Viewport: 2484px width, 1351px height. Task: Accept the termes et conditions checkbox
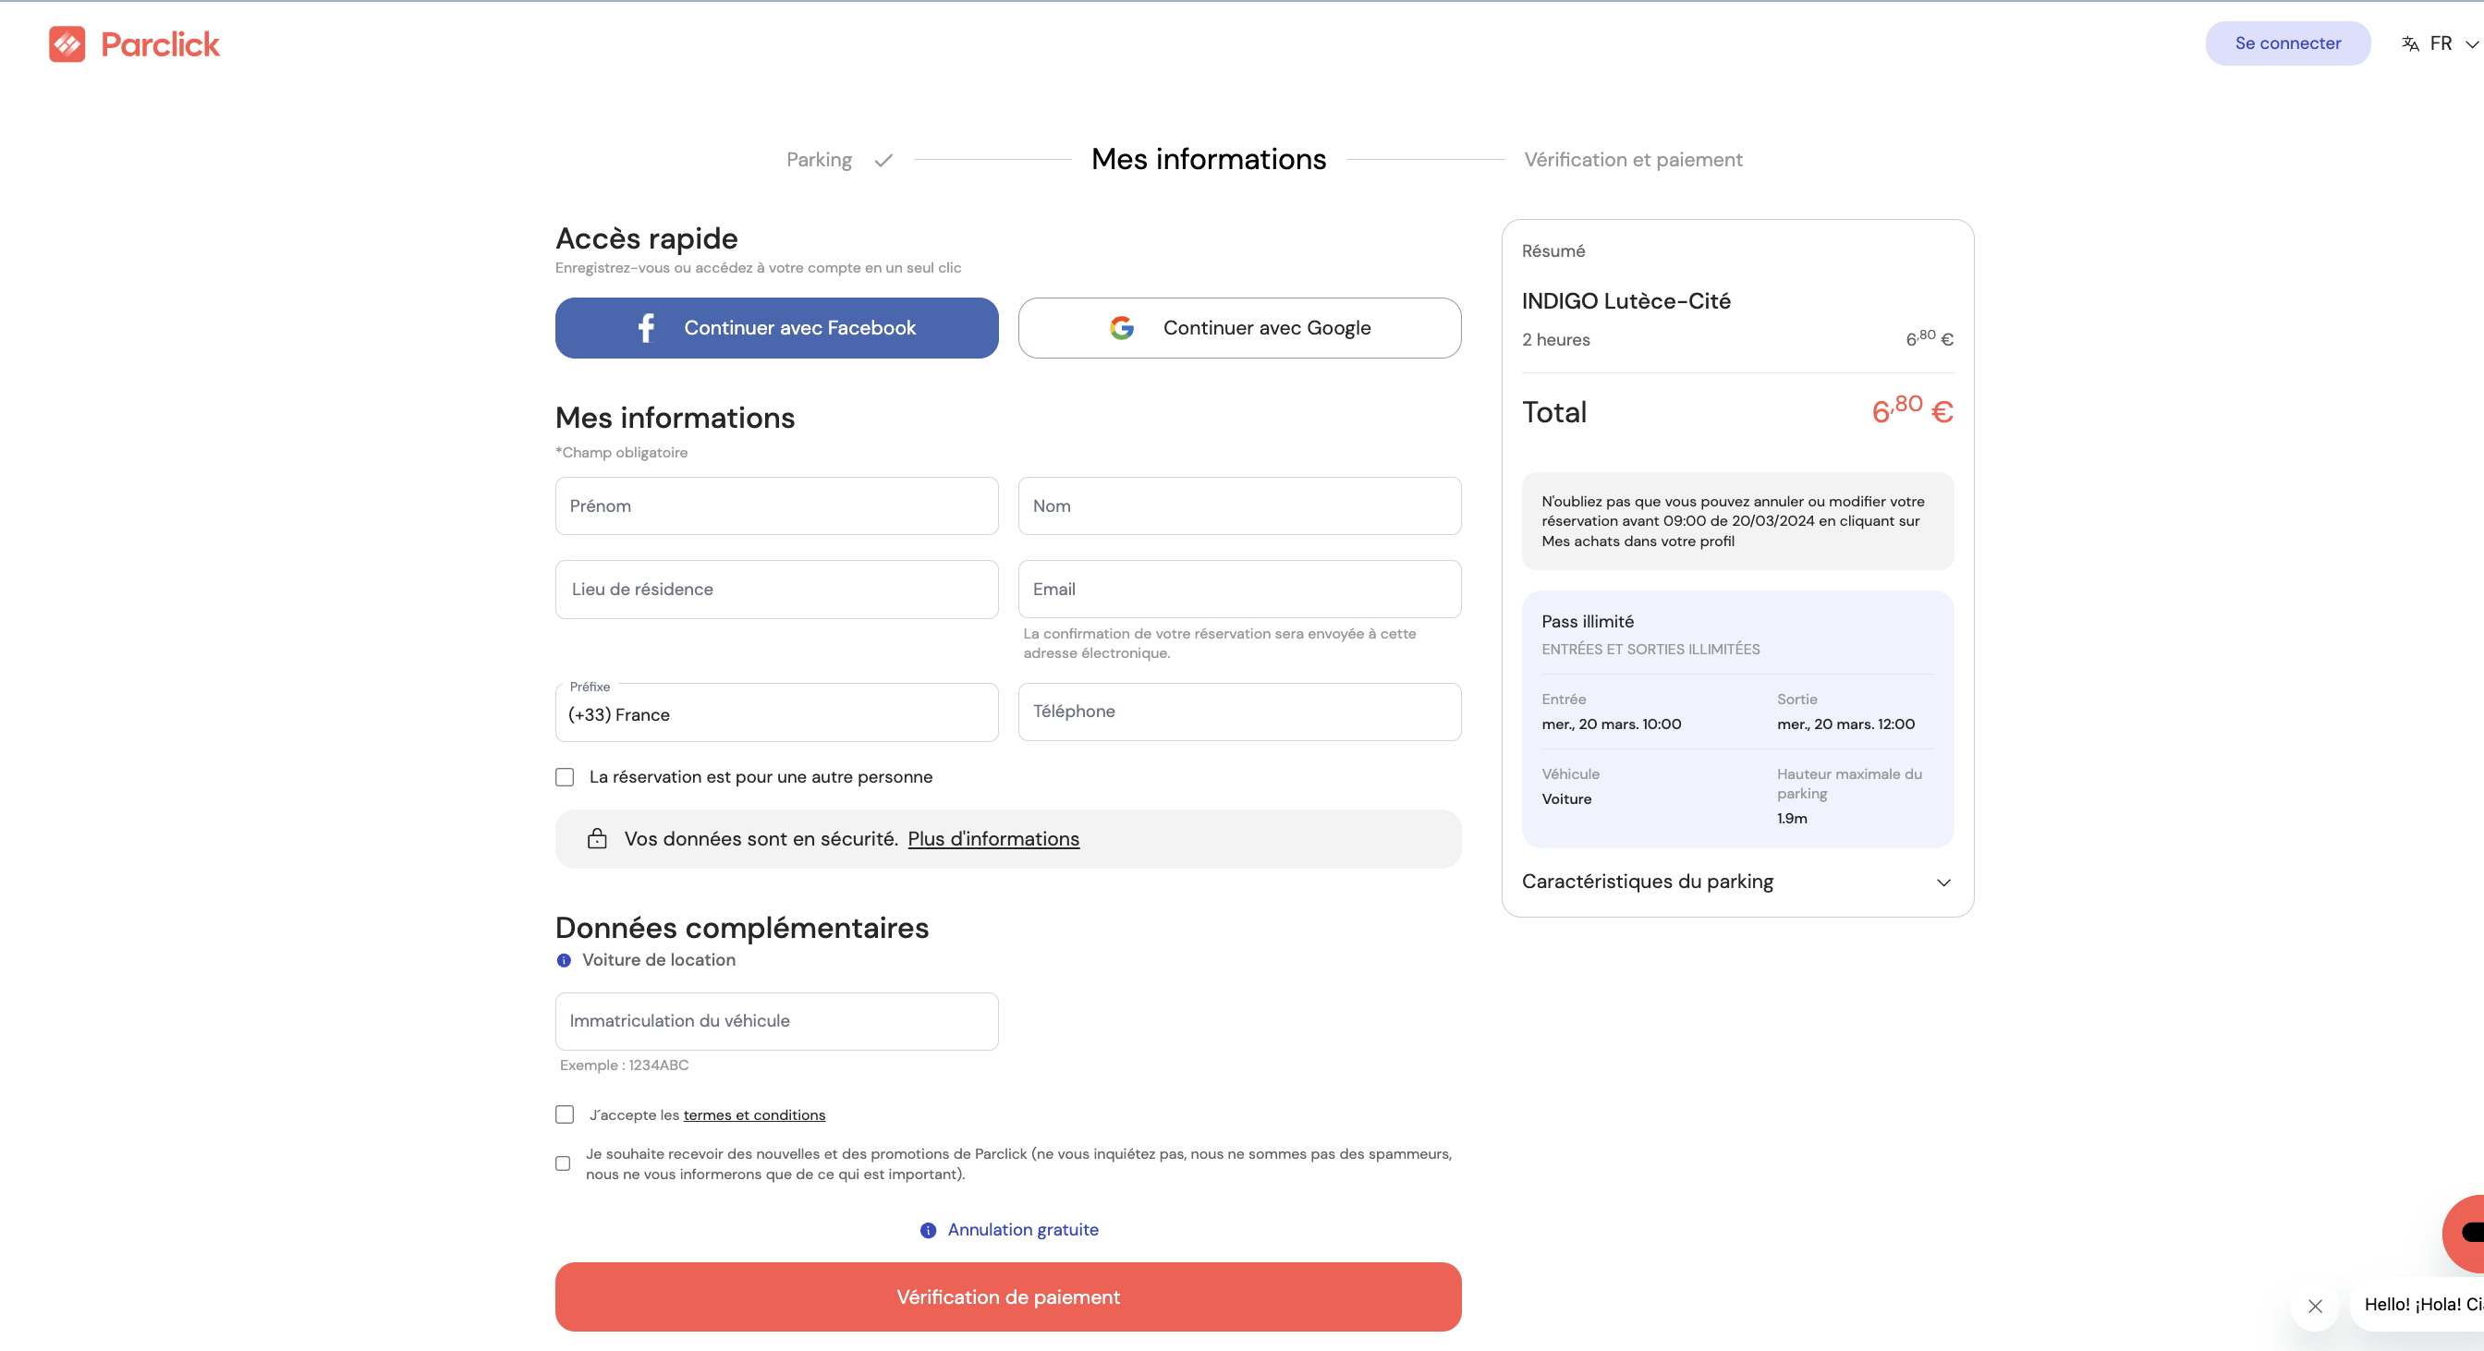point(565,1114)
